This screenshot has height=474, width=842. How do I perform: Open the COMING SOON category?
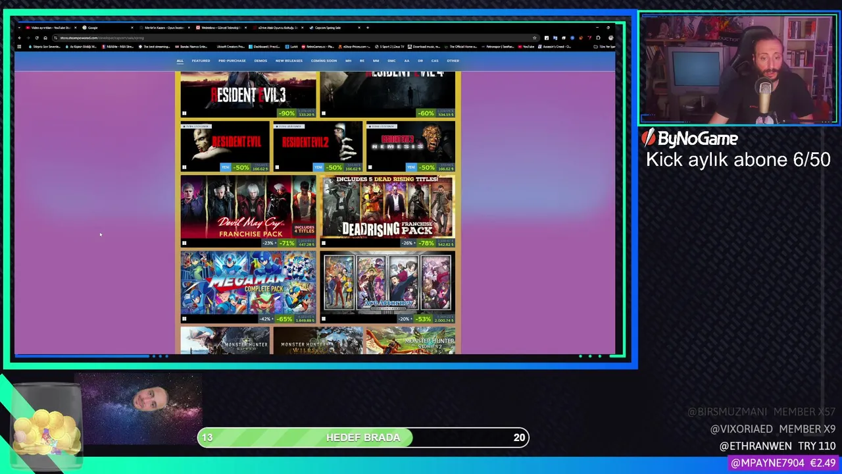[324, 61]
